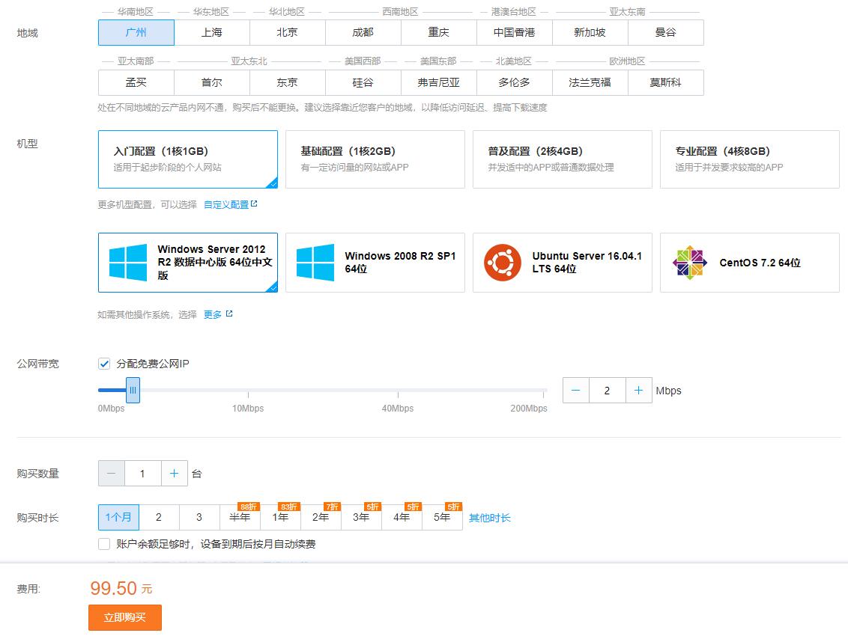Decrease purchase quantity with minus icon
Viewport: 848px width, 636px height.
tap(112, 474)
